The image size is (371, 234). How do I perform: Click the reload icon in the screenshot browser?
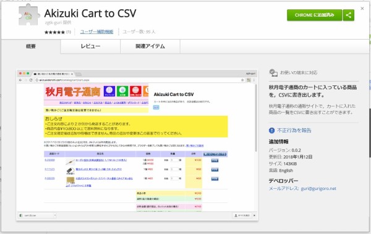pyautogui.click(x=31, y=80)
